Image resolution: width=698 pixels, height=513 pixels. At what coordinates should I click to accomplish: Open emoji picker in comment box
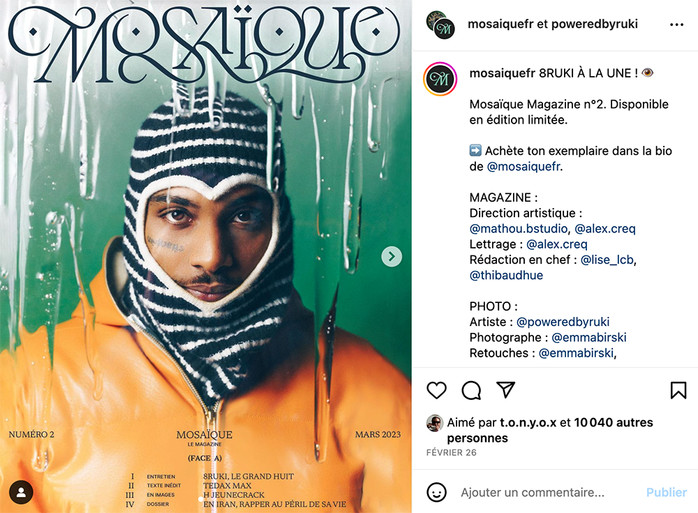(436, 492)
